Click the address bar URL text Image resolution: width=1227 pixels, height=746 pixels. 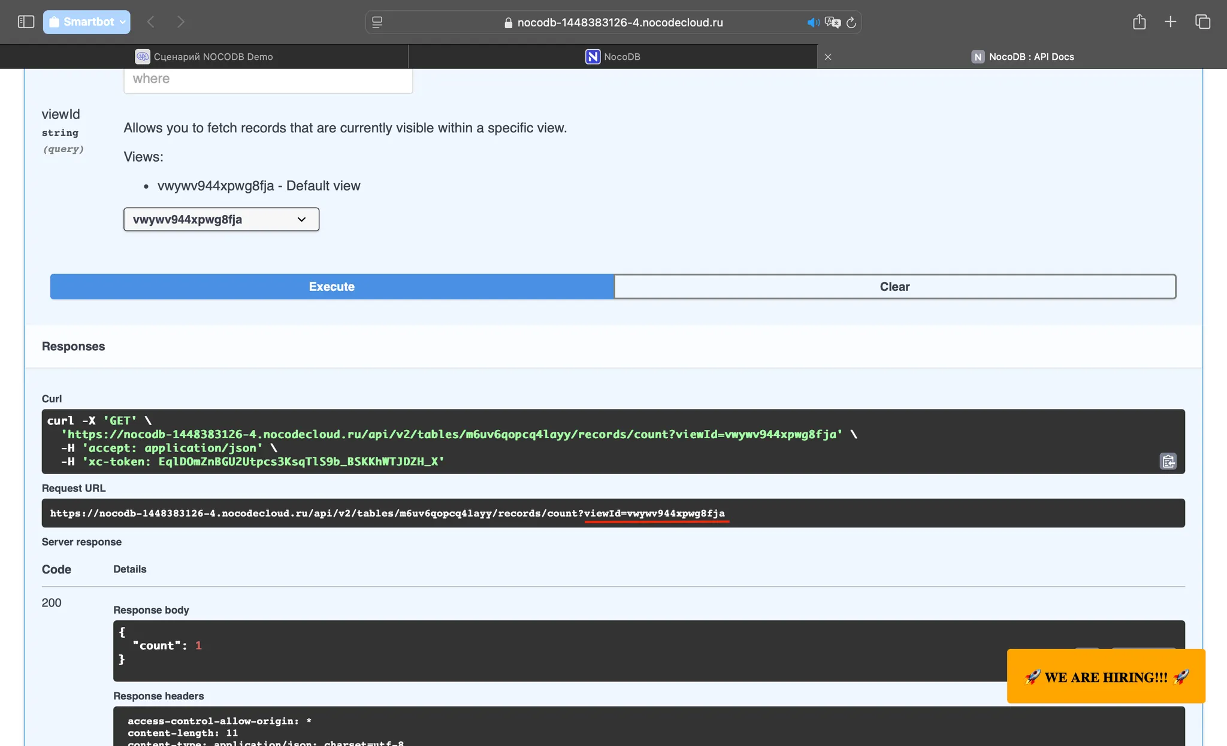pyautogui.click(x=619, y=23)
